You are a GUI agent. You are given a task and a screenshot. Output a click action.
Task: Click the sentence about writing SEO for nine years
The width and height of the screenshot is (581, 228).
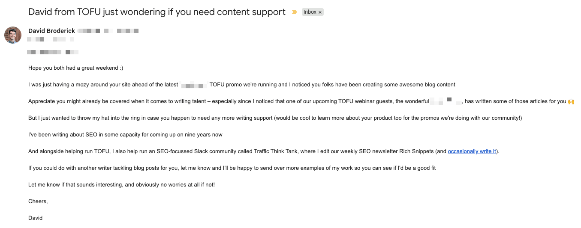125,134
